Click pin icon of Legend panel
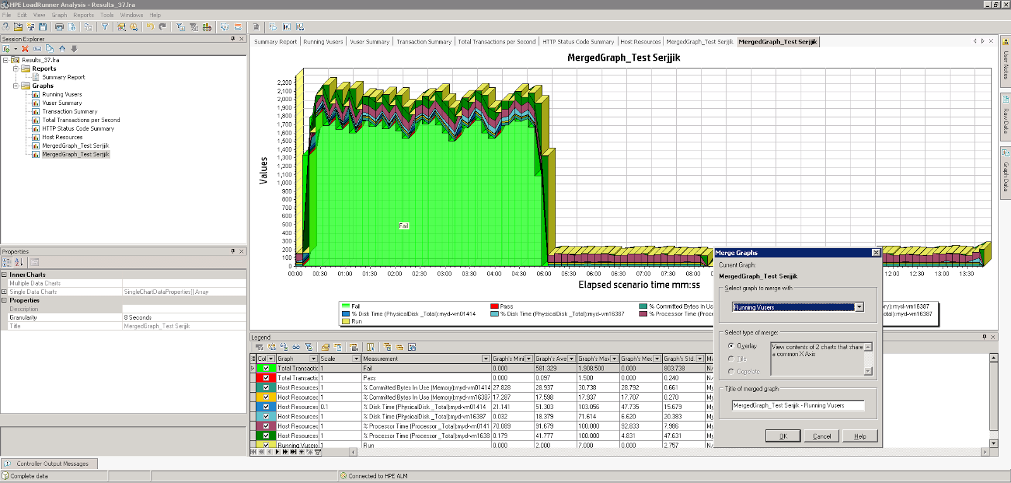 pyautogui.click(x=984, y=337)
